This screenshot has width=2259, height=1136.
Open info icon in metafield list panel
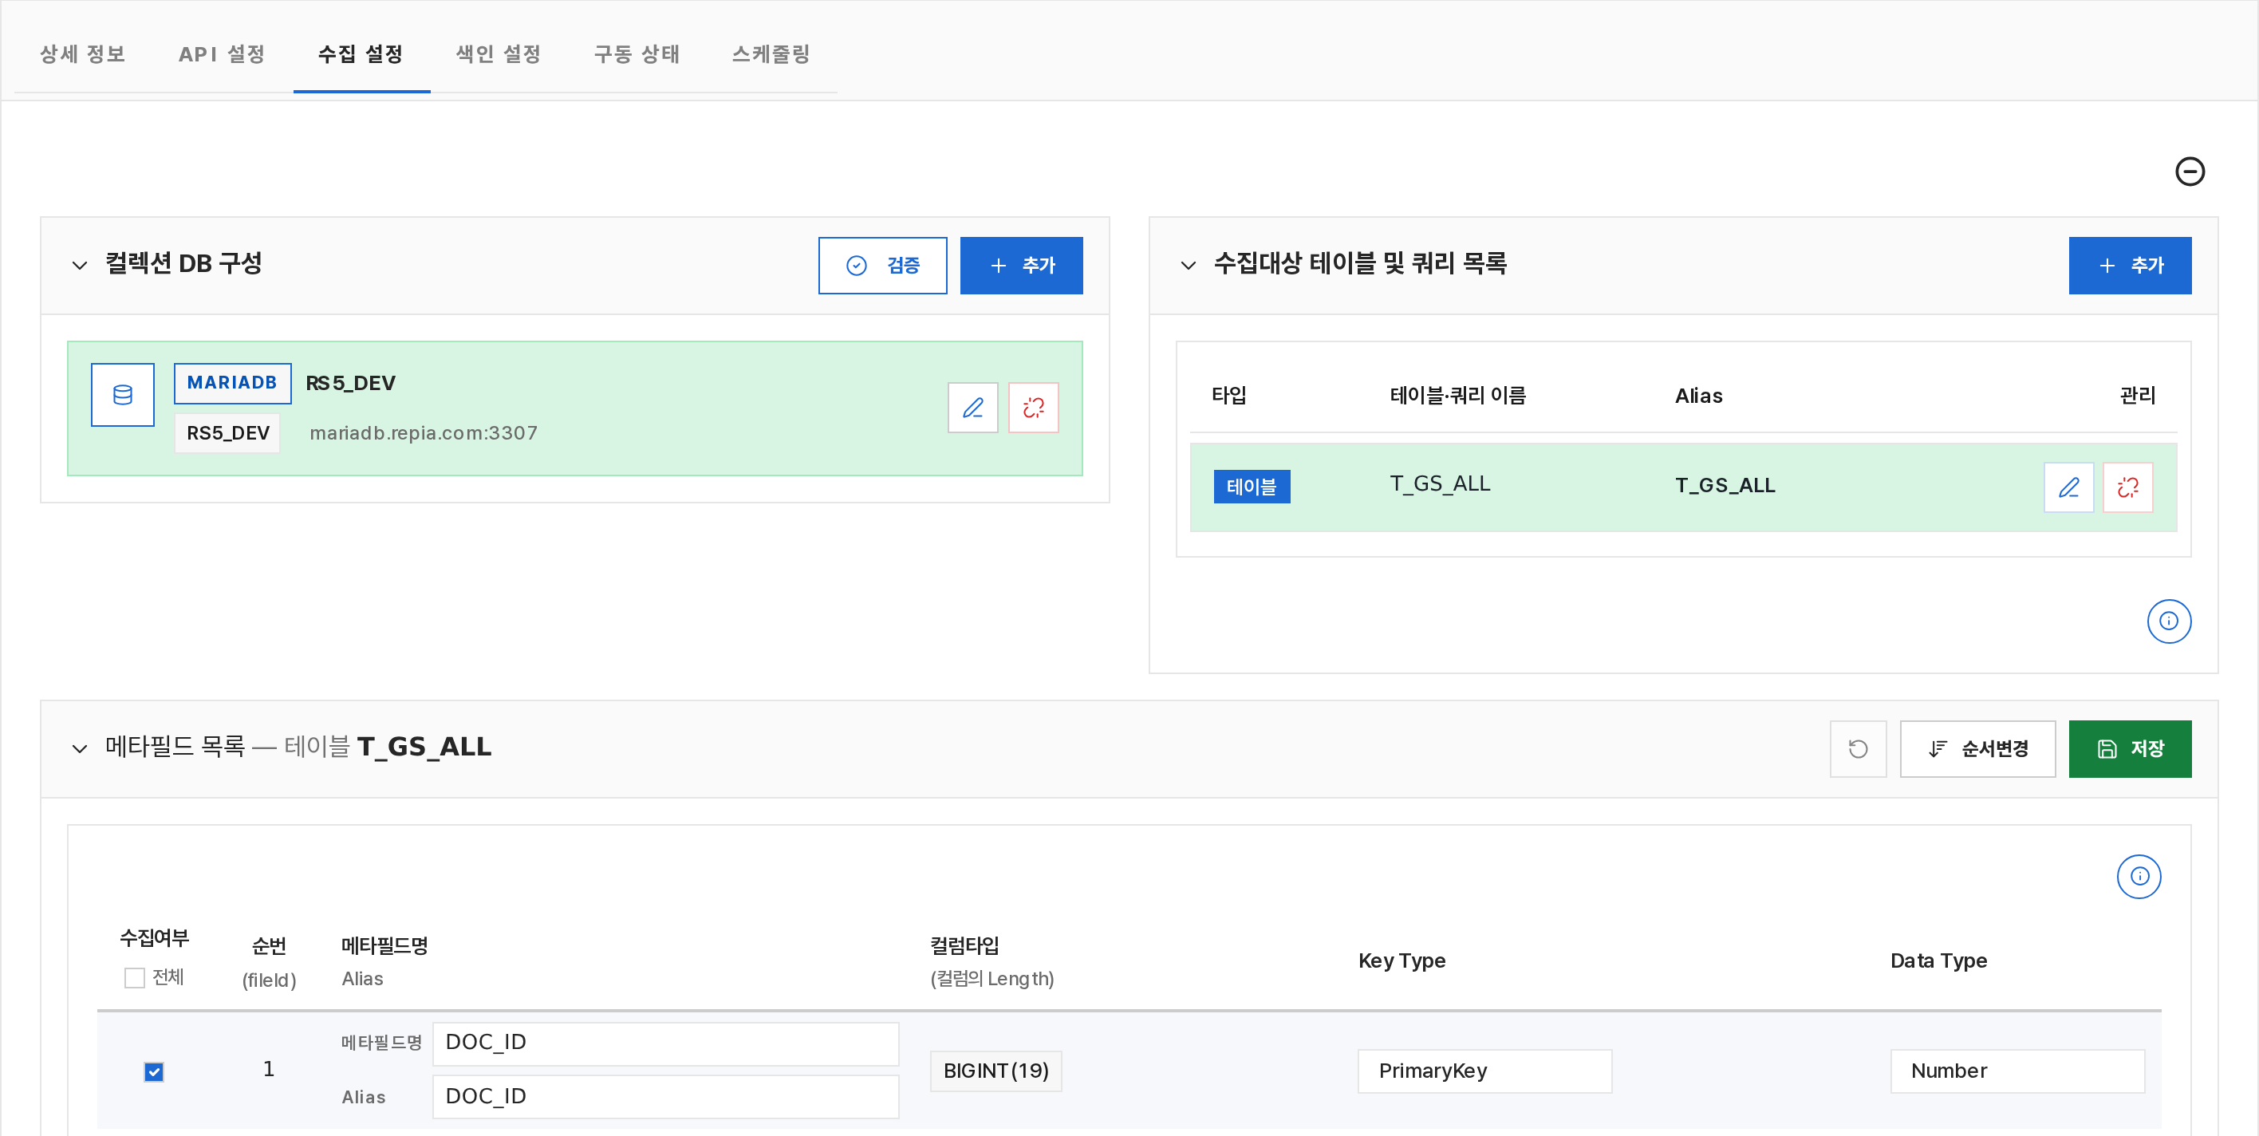tap(2139, 877)
